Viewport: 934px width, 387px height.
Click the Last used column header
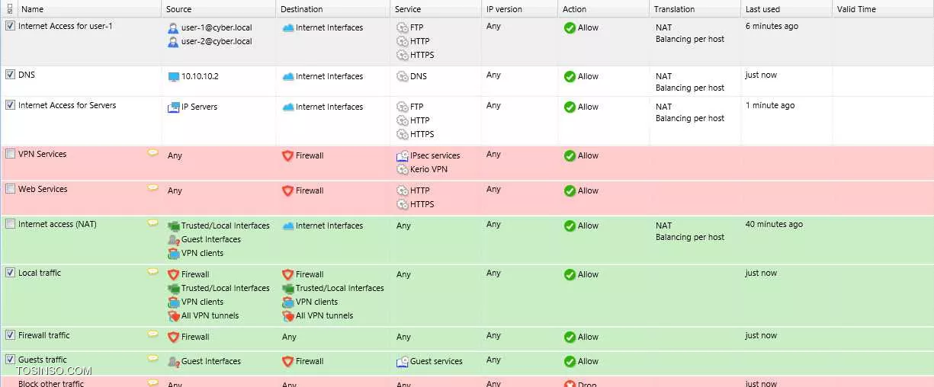click(x=786, y=9)
